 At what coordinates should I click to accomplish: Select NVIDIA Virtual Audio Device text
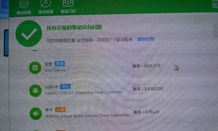point(87,116)
